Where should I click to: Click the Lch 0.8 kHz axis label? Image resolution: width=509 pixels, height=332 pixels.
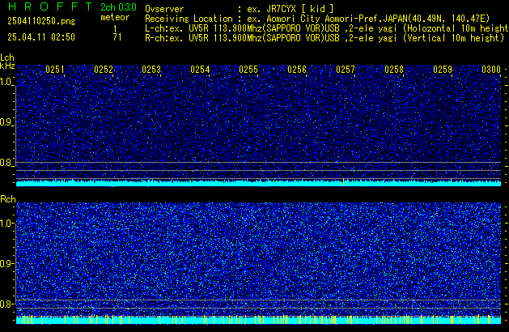point(6,163)
